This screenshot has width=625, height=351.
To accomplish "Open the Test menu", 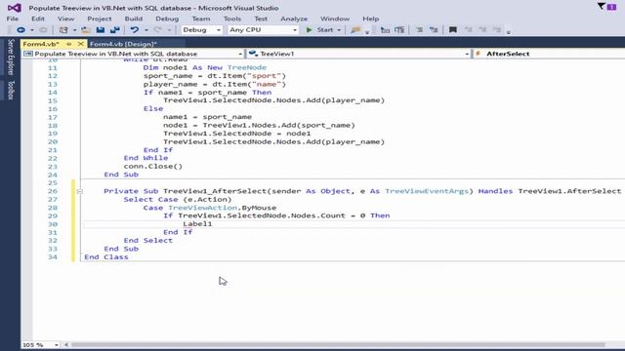I will pyautogui.click(x=261, y=19).
